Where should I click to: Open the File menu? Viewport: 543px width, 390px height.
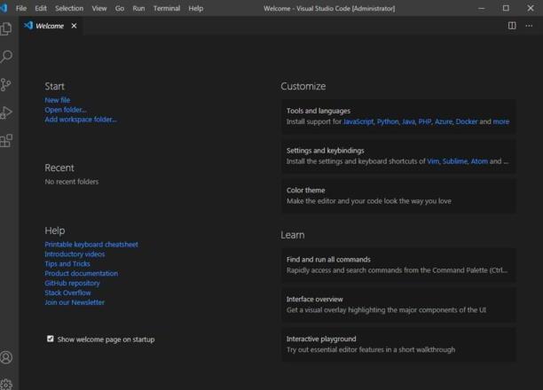(21, 8)
